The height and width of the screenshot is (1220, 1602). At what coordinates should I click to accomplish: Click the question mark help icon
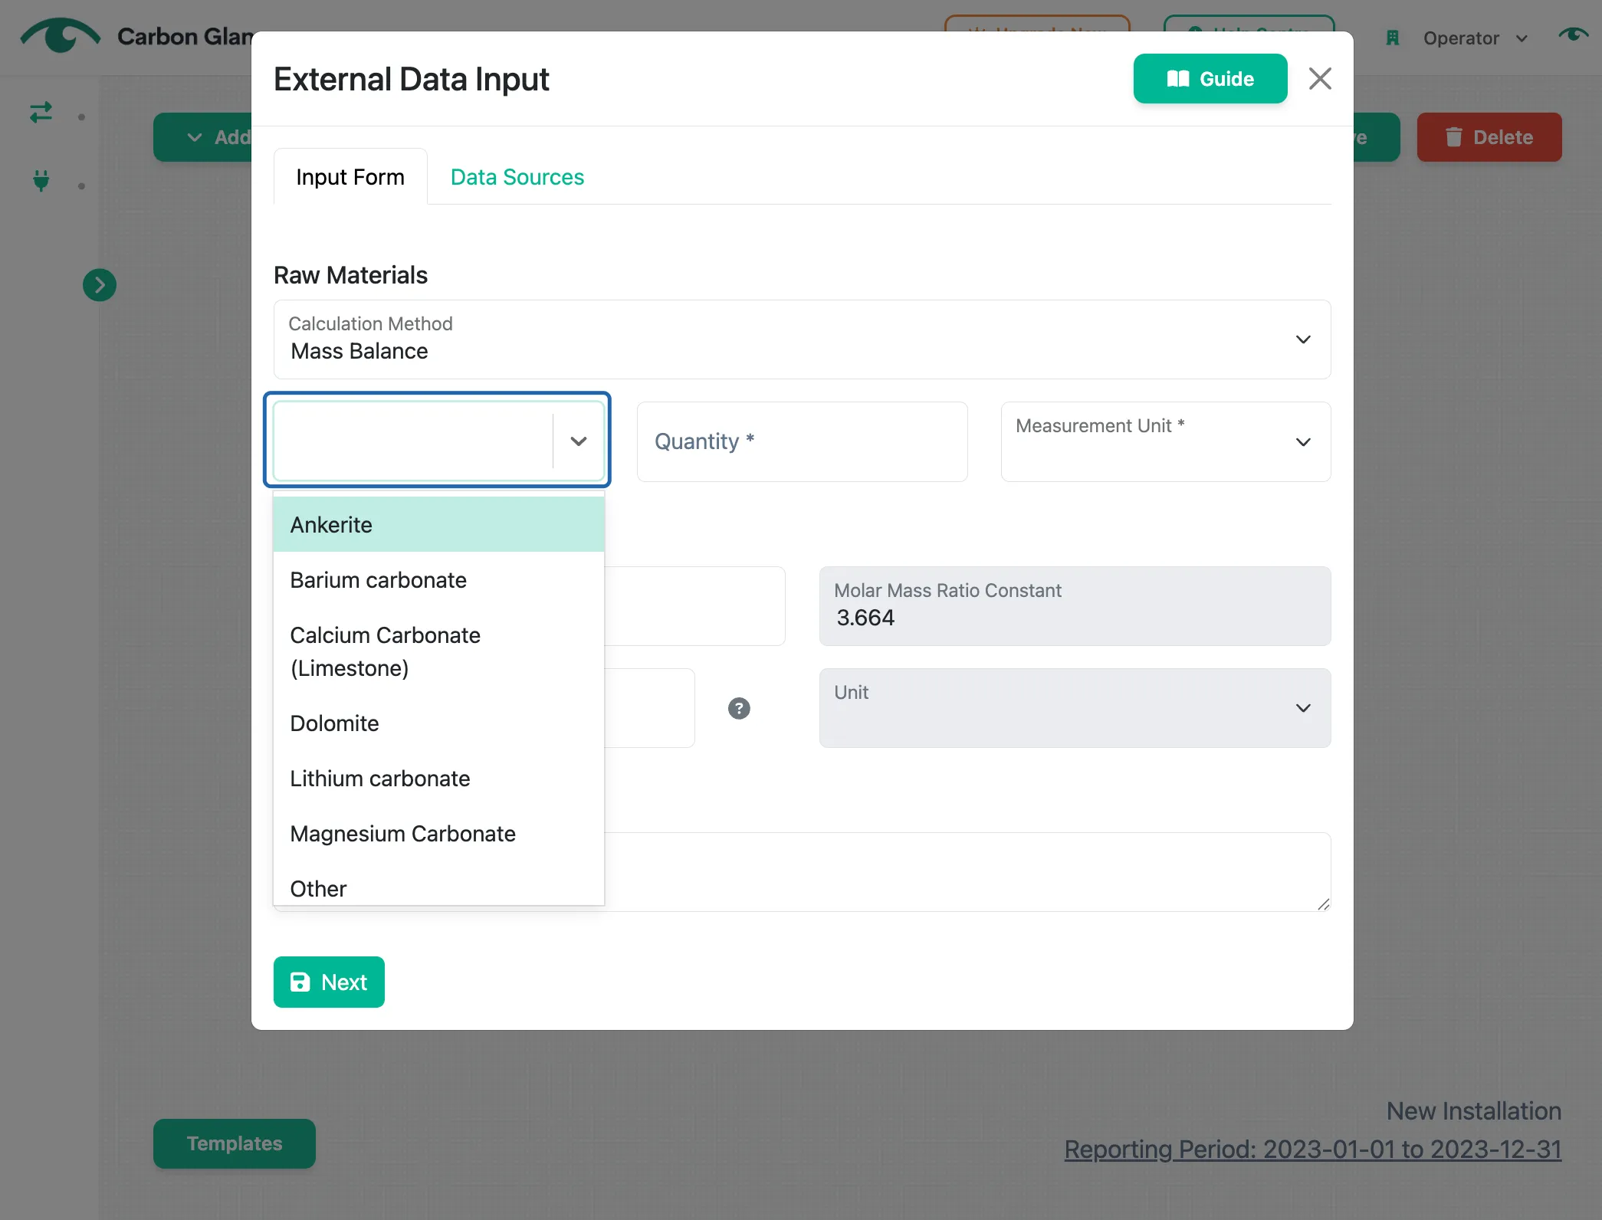click(739, 708)
